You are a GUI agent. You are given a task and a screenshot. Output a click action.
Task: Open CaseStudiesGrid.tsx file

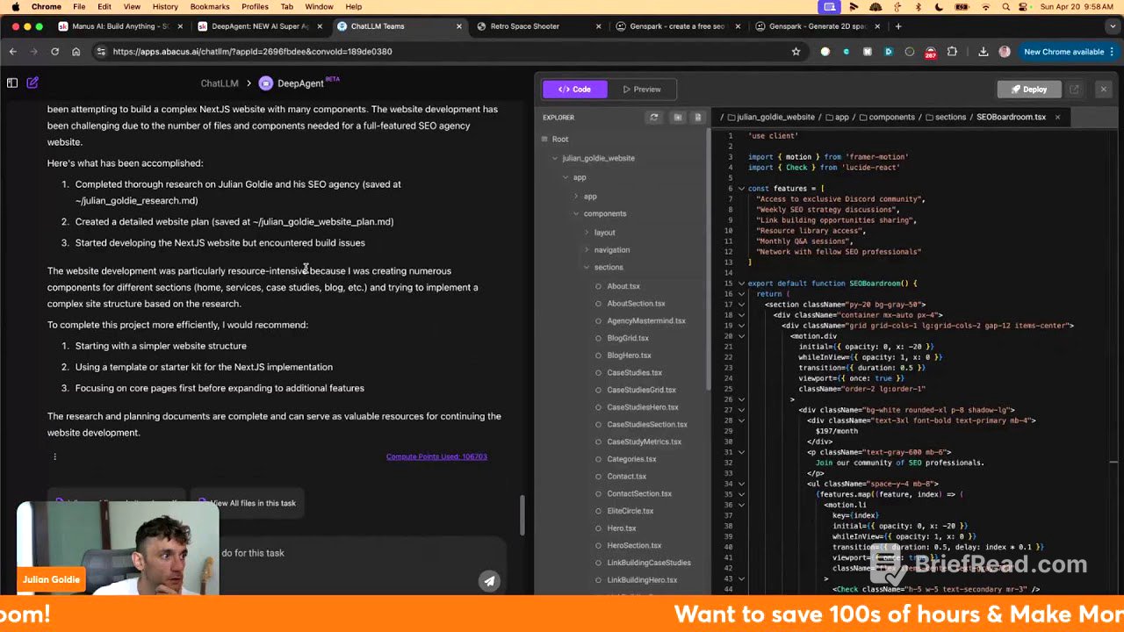coord(641,390)
